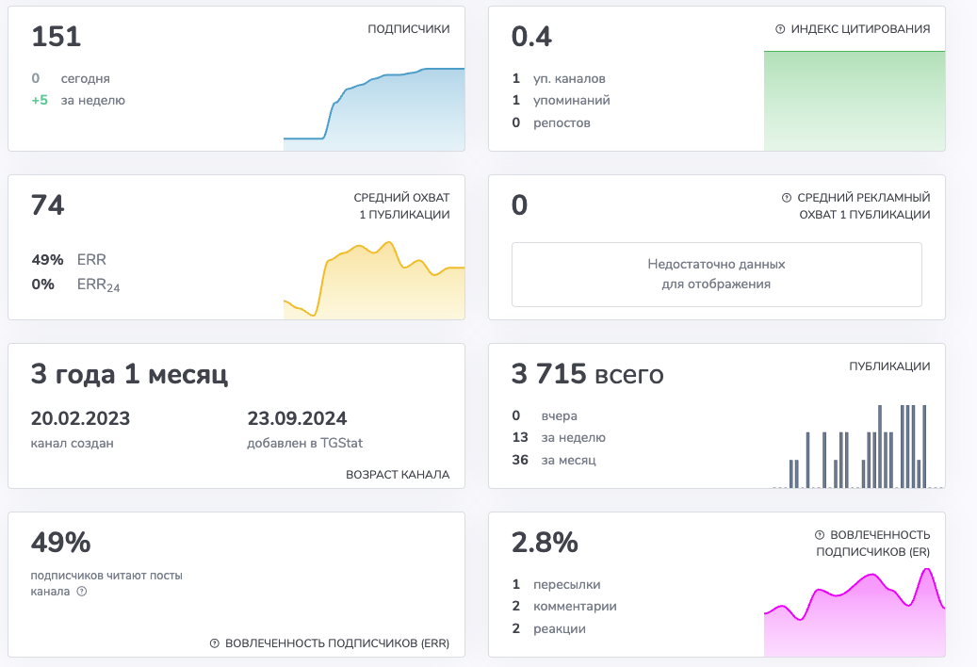Select the СРЕДНИЙ ОХВАТ 1 ПУБЛИКАЦИИ heading
The width and height of the screenshot is (977, 667).
pyautogui.click(x=401, y=206)
